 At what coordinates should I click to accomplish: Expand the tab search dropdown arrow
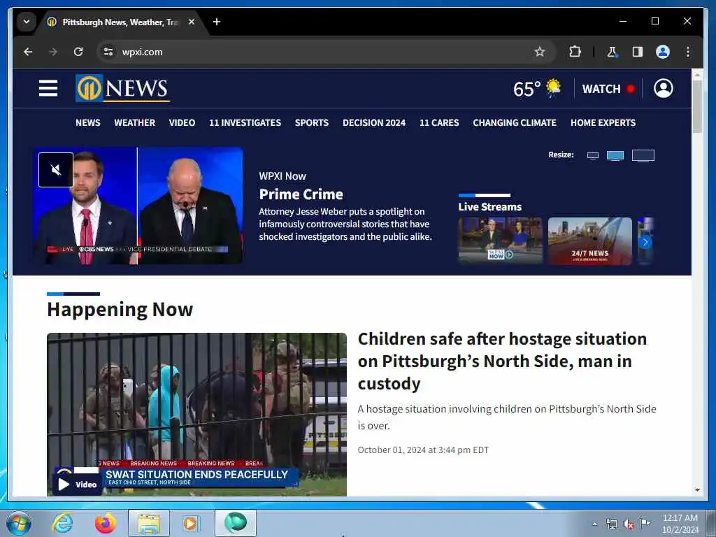(27, 22)
